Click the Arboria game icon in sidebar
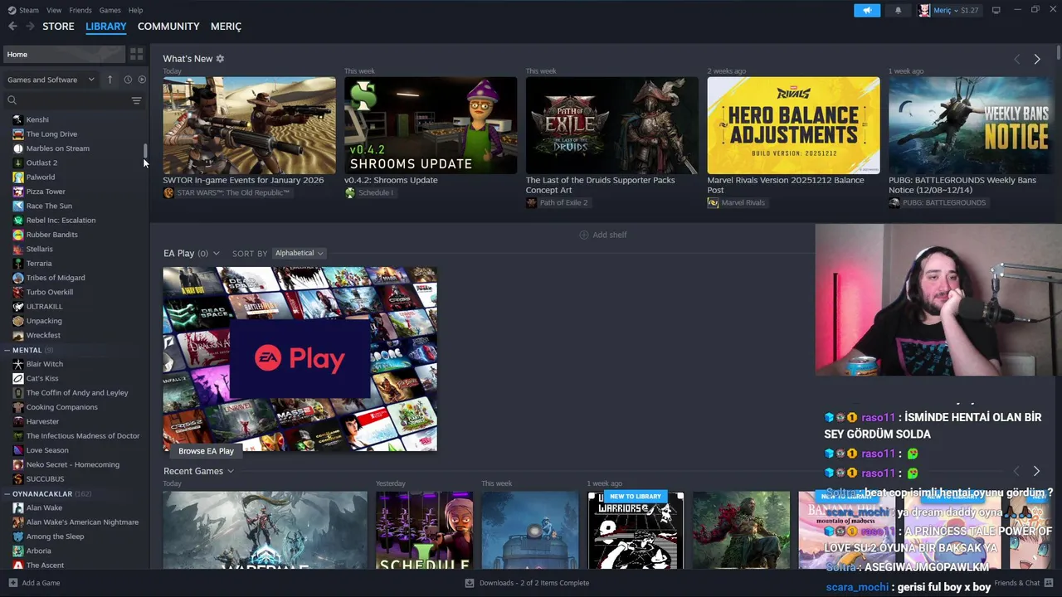 click(x=17, y=551)
